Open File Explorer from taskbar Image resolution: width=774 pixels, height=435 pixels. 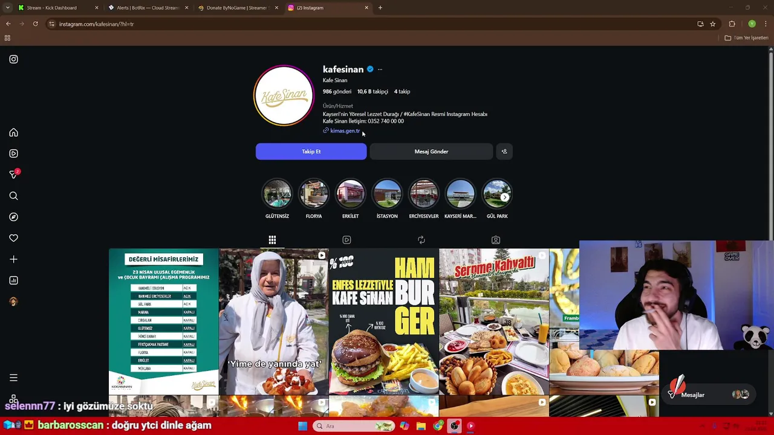click(x=421, y=426)
